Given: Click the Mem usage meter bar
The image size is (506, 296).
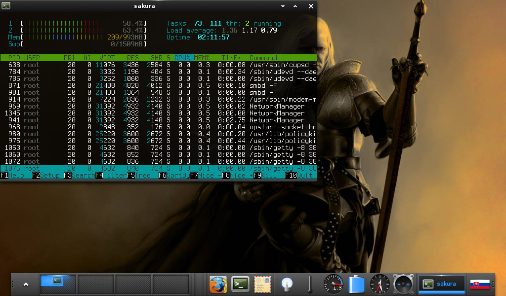Looking at the screenshot, I should tap(84, 37).
